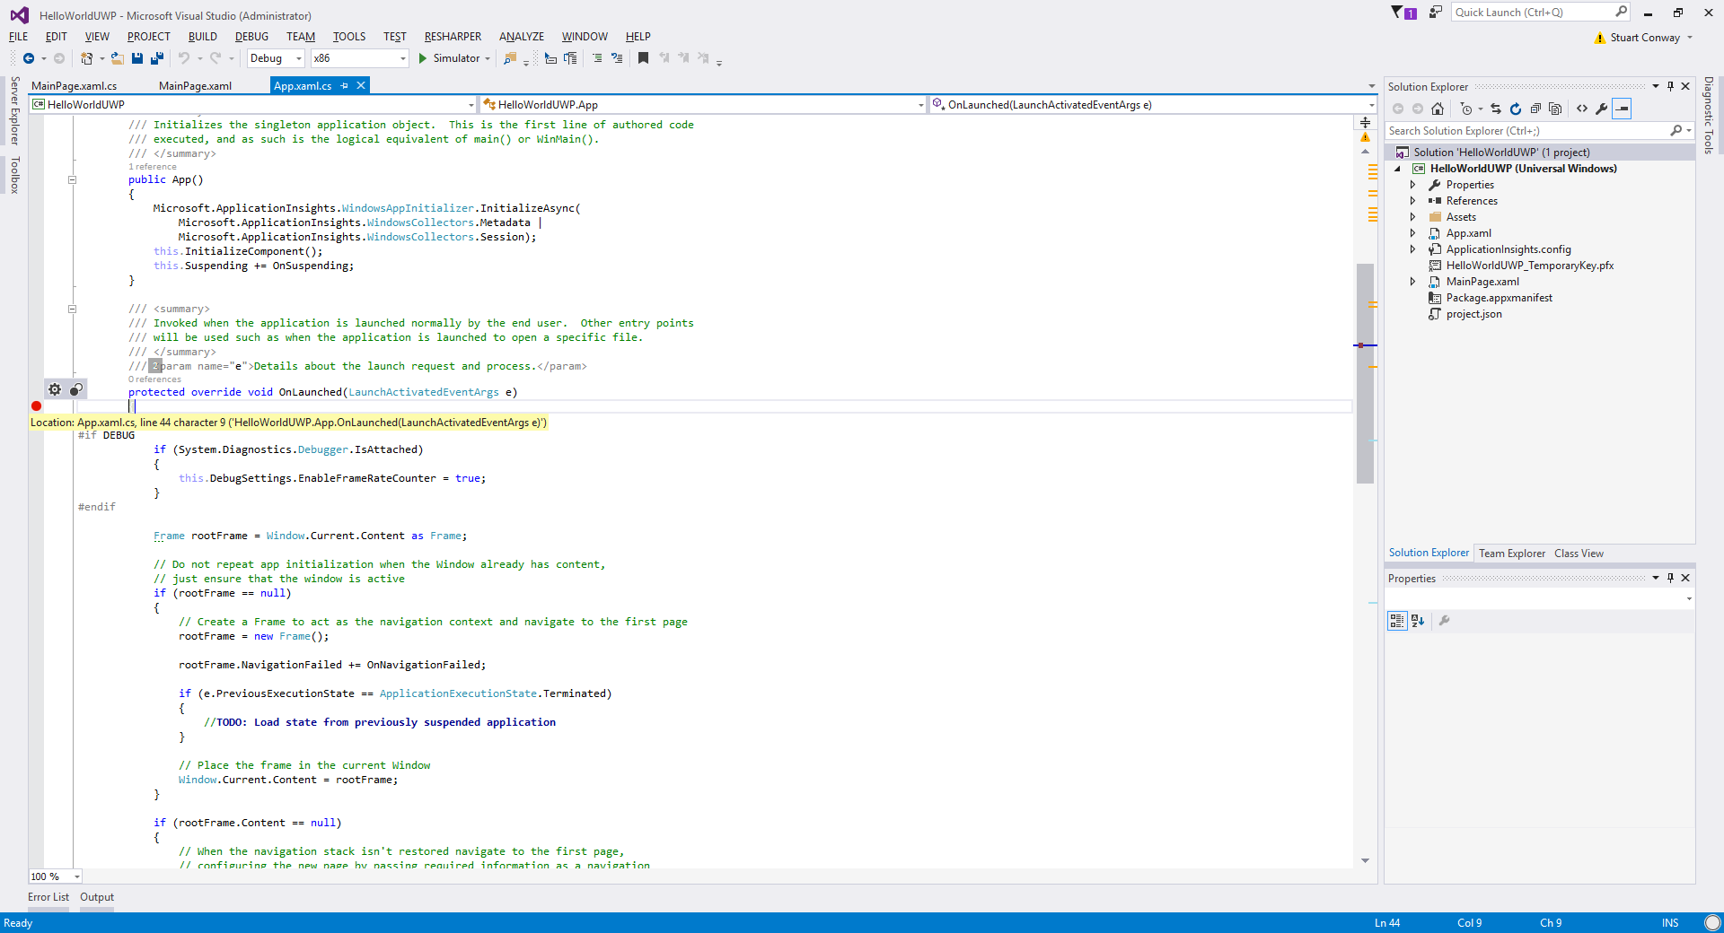
Task: Open the Simulator target dropdown arrow
Action: (x=488, y=58)
